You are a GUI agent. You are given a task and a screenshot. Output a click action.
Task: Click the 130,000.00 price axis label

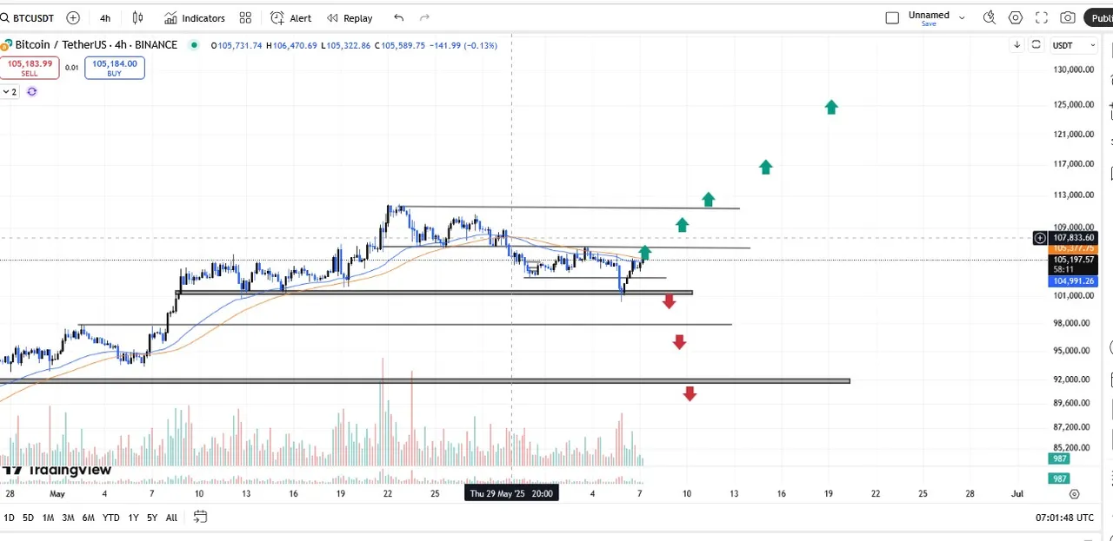[1073, 69]
